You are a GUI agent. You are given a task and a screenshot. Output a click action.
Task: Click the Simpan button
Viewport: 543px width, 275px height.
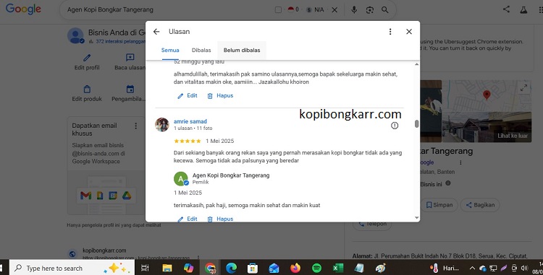(x=439, y=205)
